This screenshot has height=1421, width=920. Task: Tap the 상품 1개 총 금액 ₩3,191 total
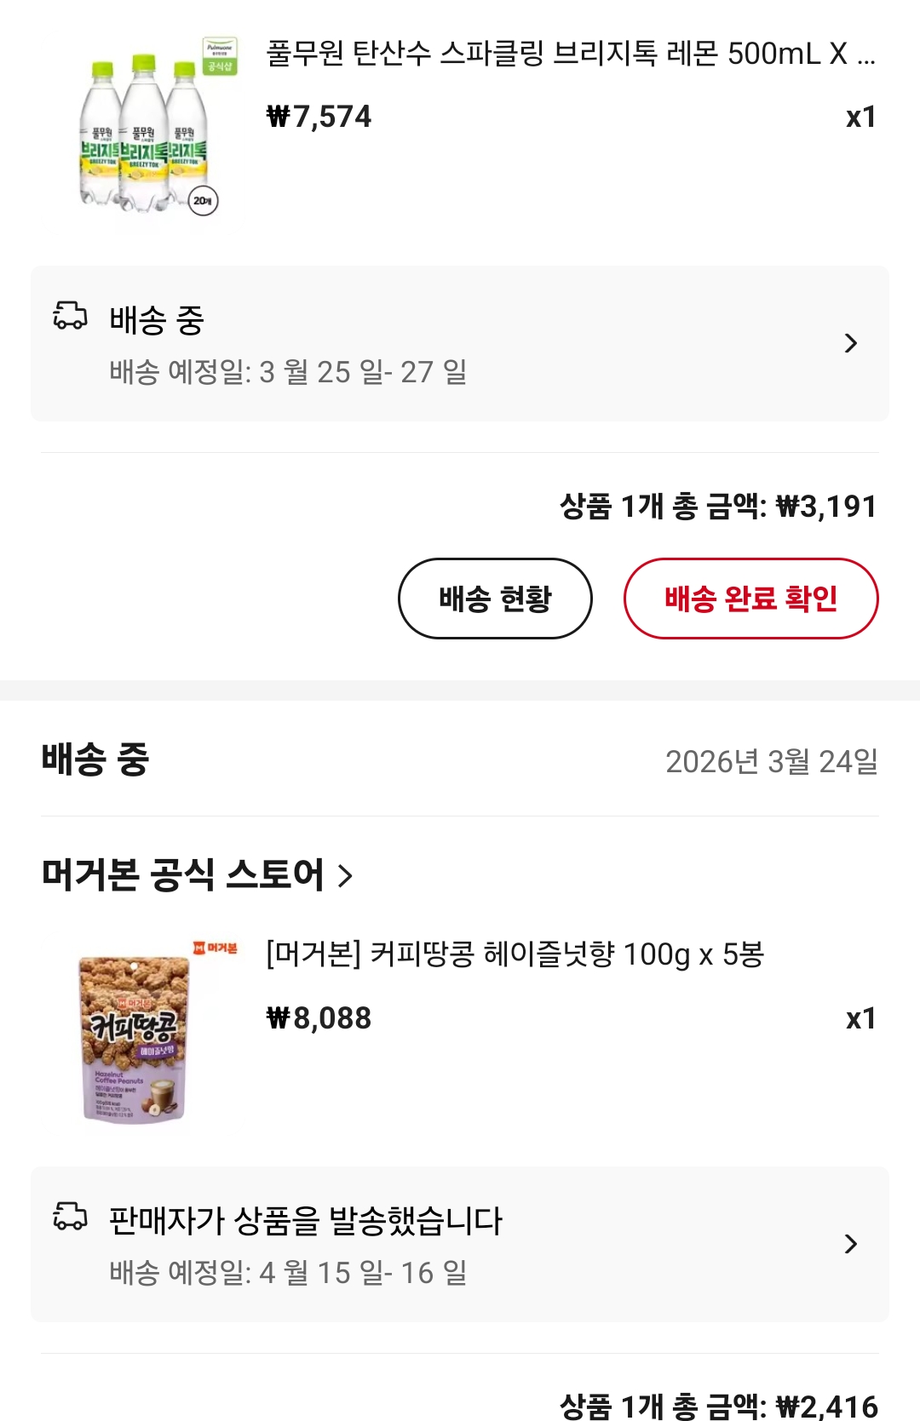[x=718, y=507]
